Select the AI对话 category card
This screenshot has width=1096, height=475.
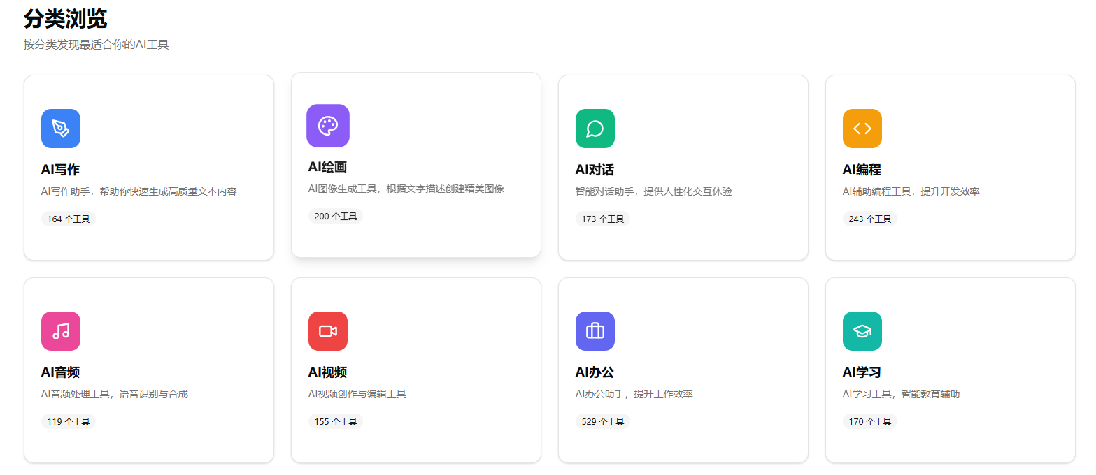(x=683, y=166)
